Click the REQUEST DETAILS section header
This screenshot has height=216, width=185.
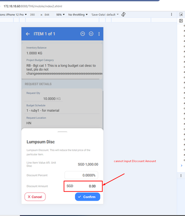click(38, 84)
